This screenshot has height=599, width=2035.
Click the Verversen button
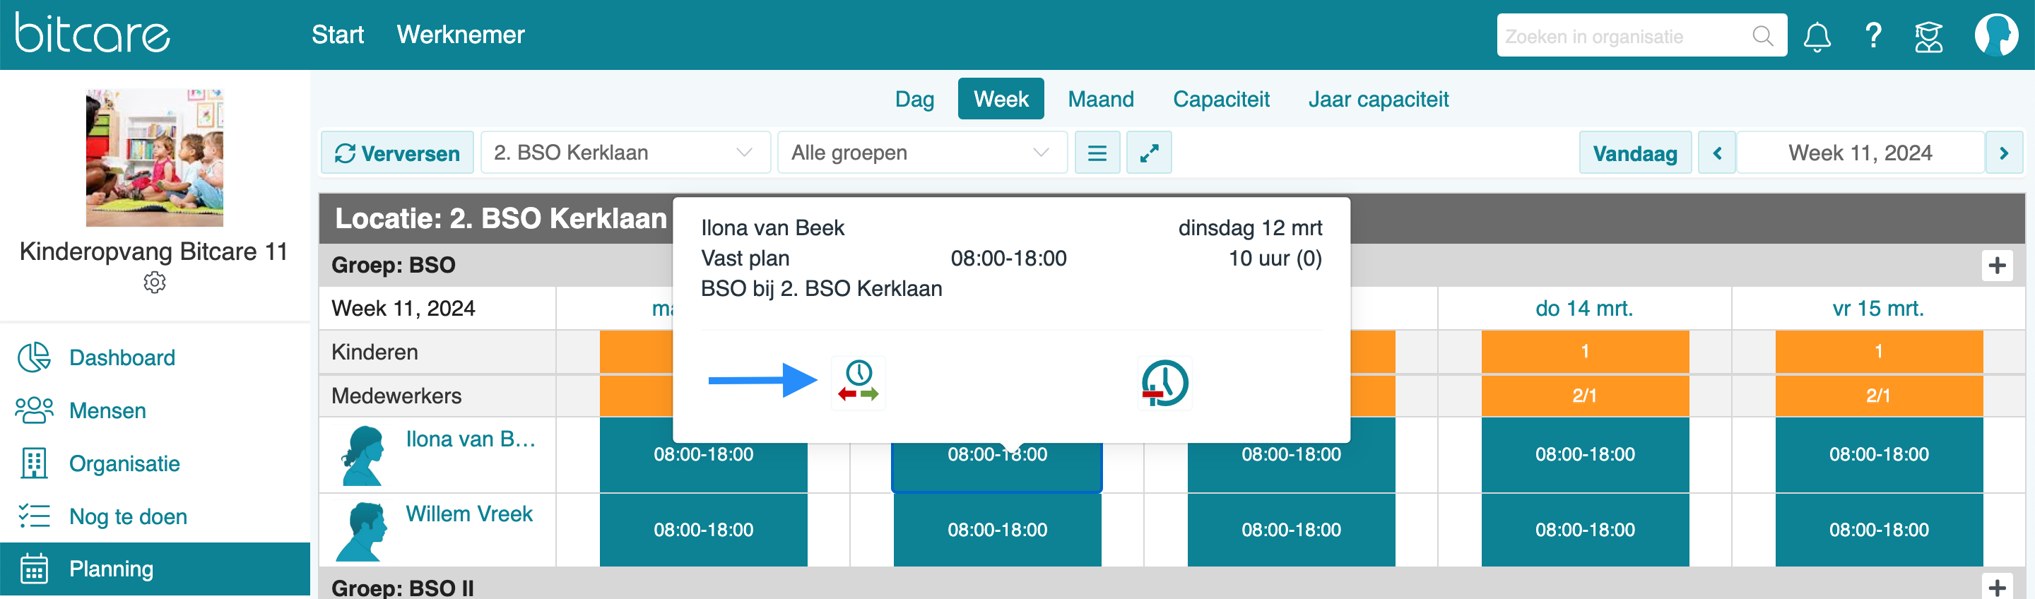(x=397, y=153)
